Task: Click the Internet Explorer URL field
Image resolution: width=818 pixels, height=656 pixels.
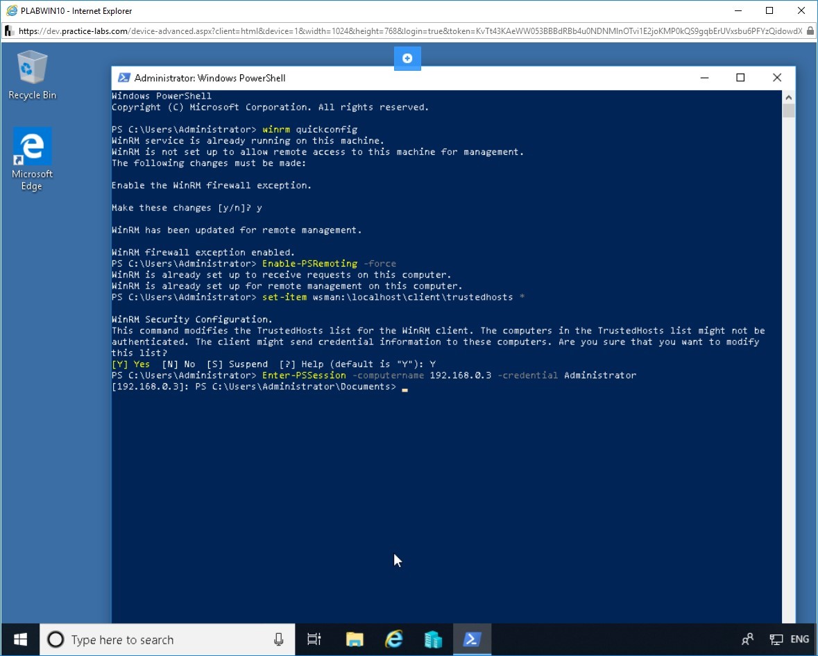Action: (410, 31)
